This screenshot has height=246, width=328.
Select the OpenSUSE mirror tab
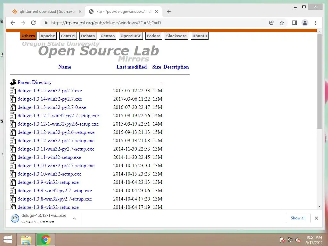[x=131, y=36]
